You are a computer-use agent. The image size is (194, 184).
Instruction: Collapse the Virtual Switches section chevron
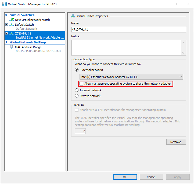coord(6,15)
